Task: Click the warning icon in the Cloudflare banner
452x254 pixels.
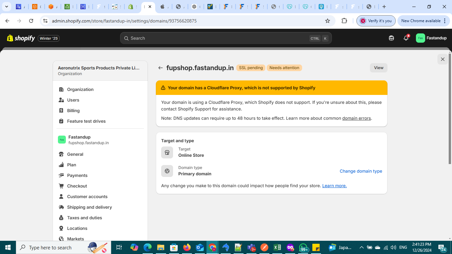Action: [163, 88]
